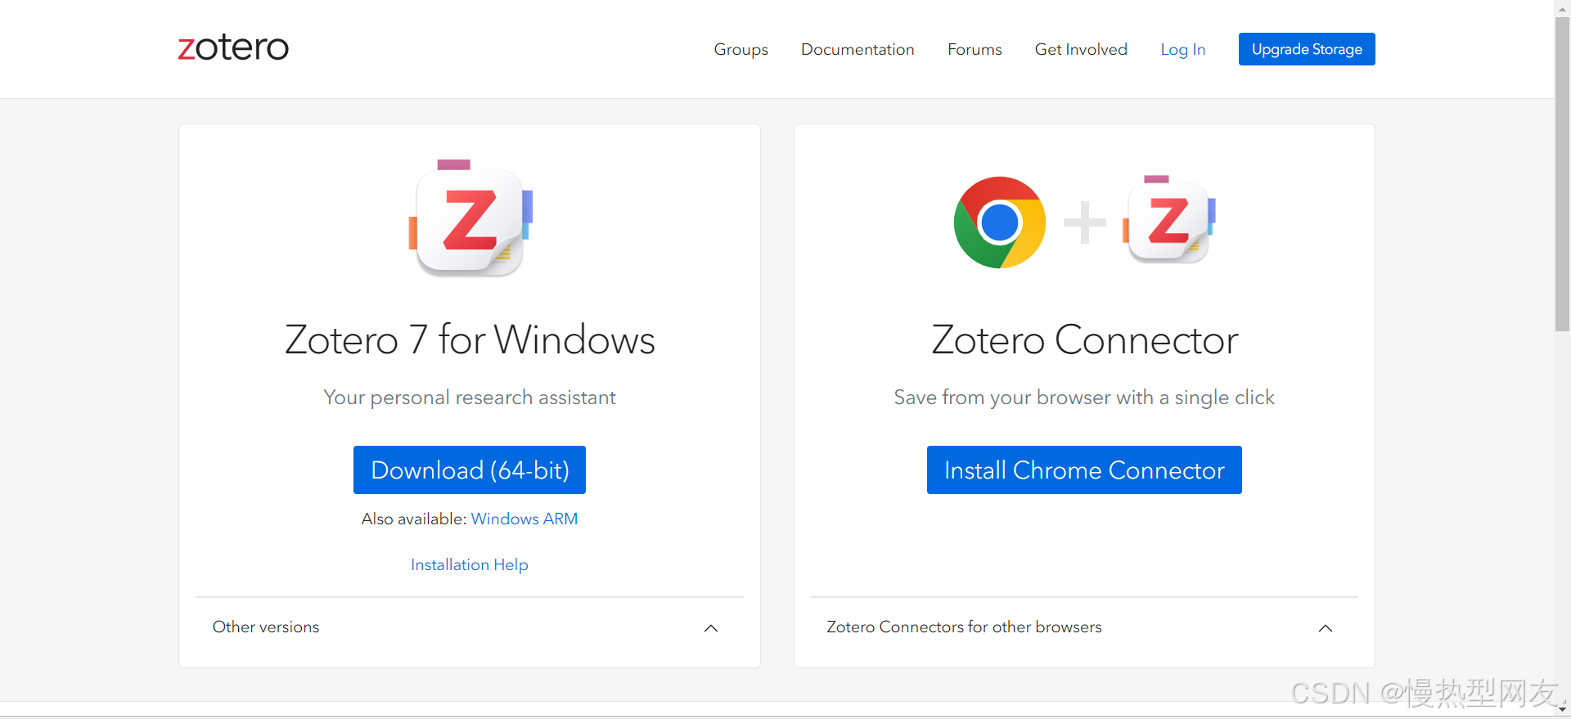Expand chevron for Connectors for other browsers
This screenshot has width=1571, height=719.
tap(1326, 628)
